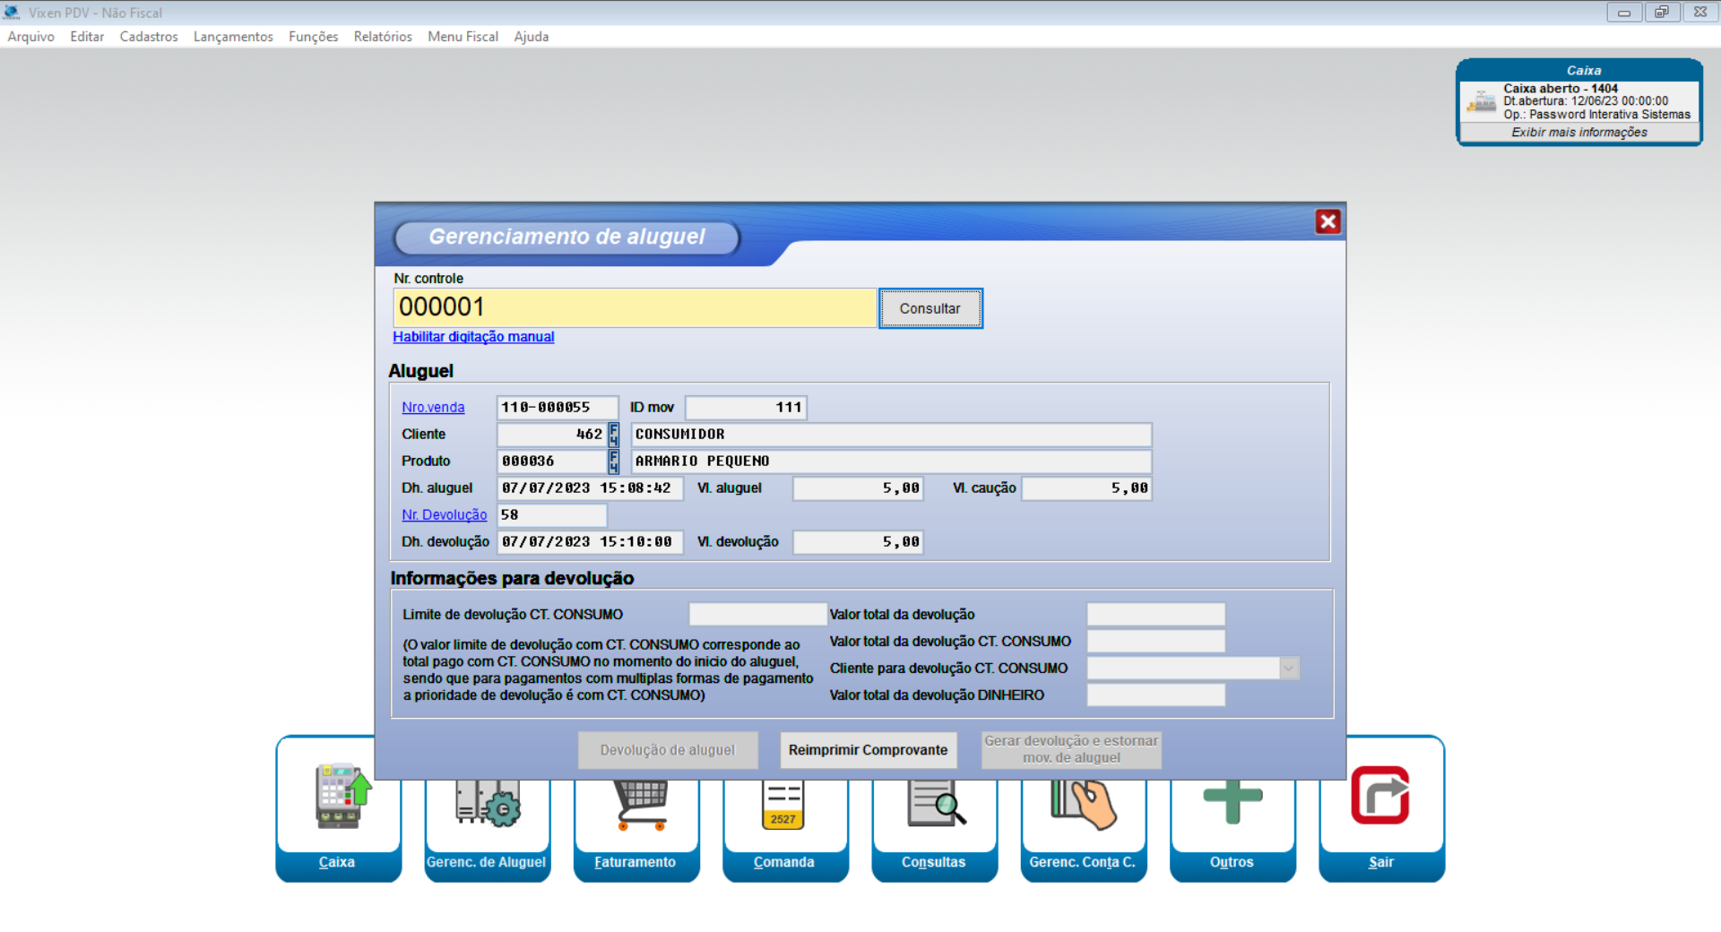Screen dimensions: 1721x932
Task: Click the Habilitar digitação manual link
Action: click(x=473, y=337)
